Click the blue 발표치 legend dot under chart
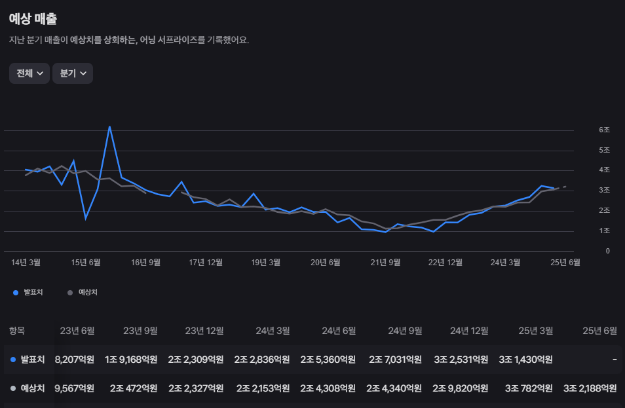 16,293
